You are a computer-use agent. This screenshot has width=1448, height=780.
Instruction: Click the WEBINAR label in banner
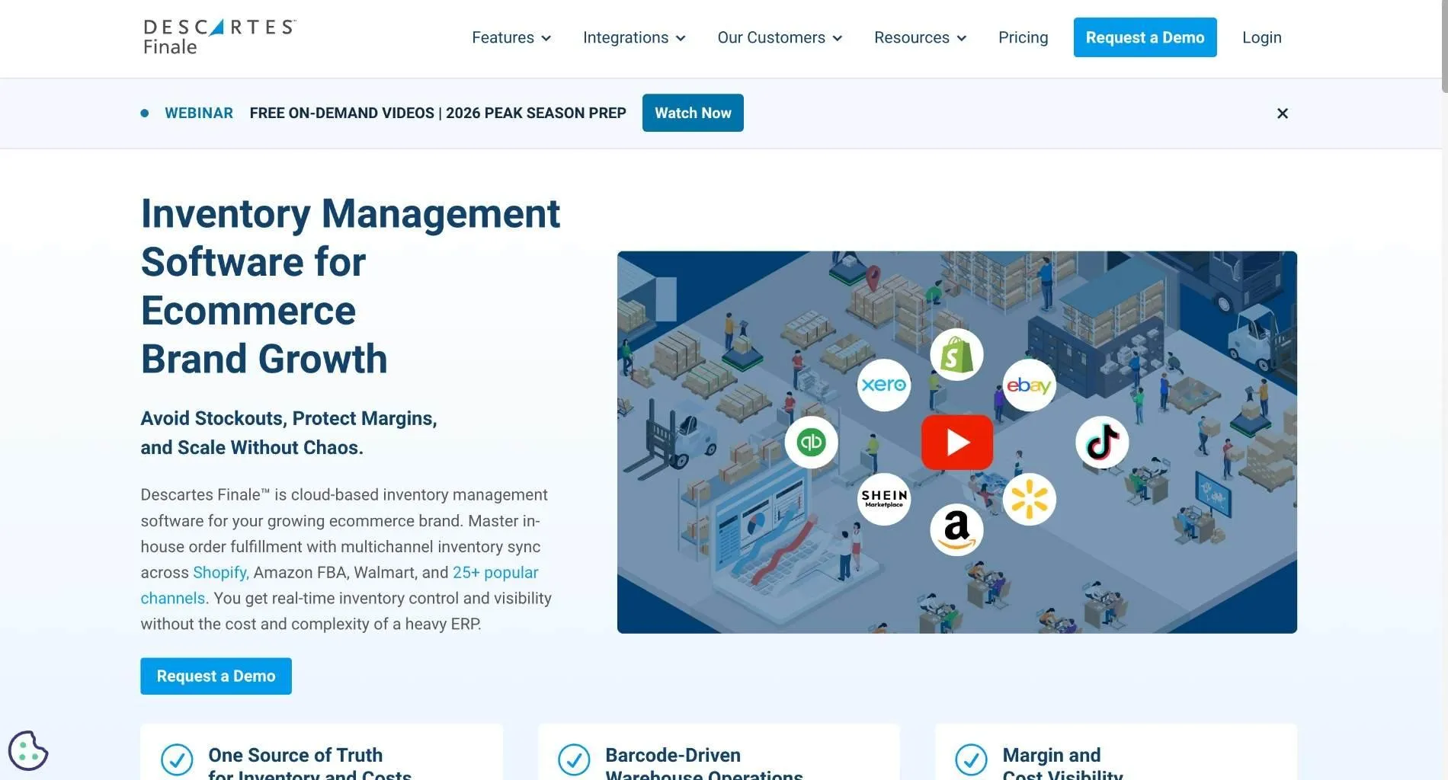click(199, 113)
